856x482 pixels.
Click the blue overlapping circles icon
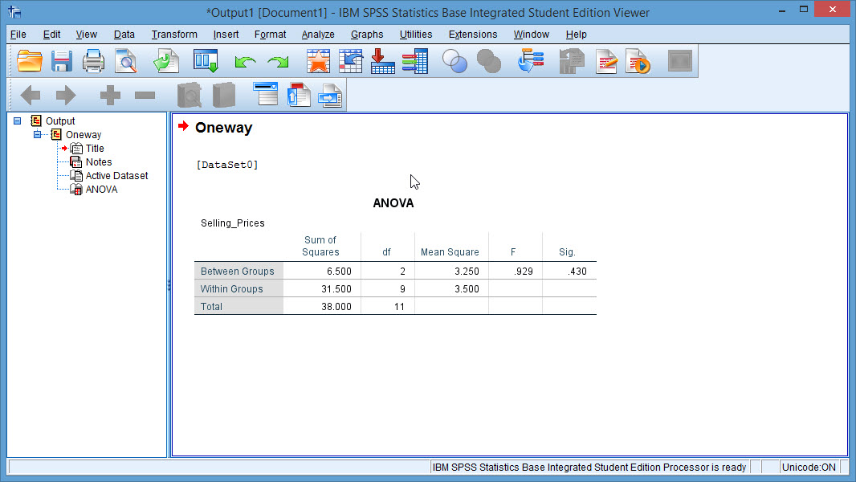coord(454,61)
